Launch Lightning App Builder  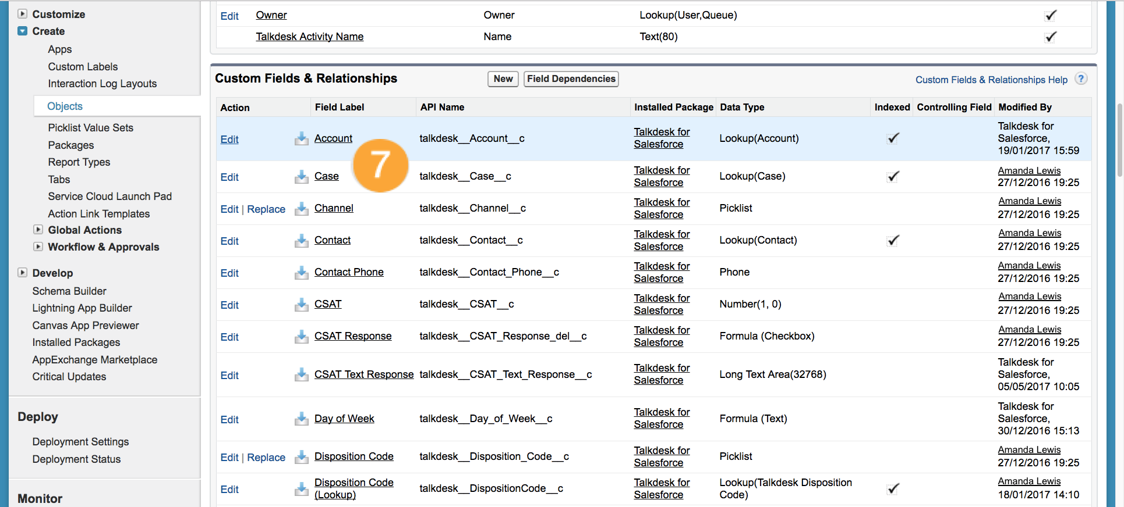(x=82, y=308)
